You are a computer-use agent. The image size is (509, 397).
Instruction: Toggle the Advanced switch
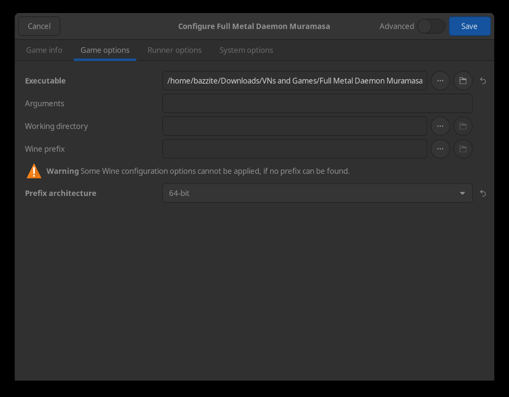pyautogui.click(x=431, y=26)
